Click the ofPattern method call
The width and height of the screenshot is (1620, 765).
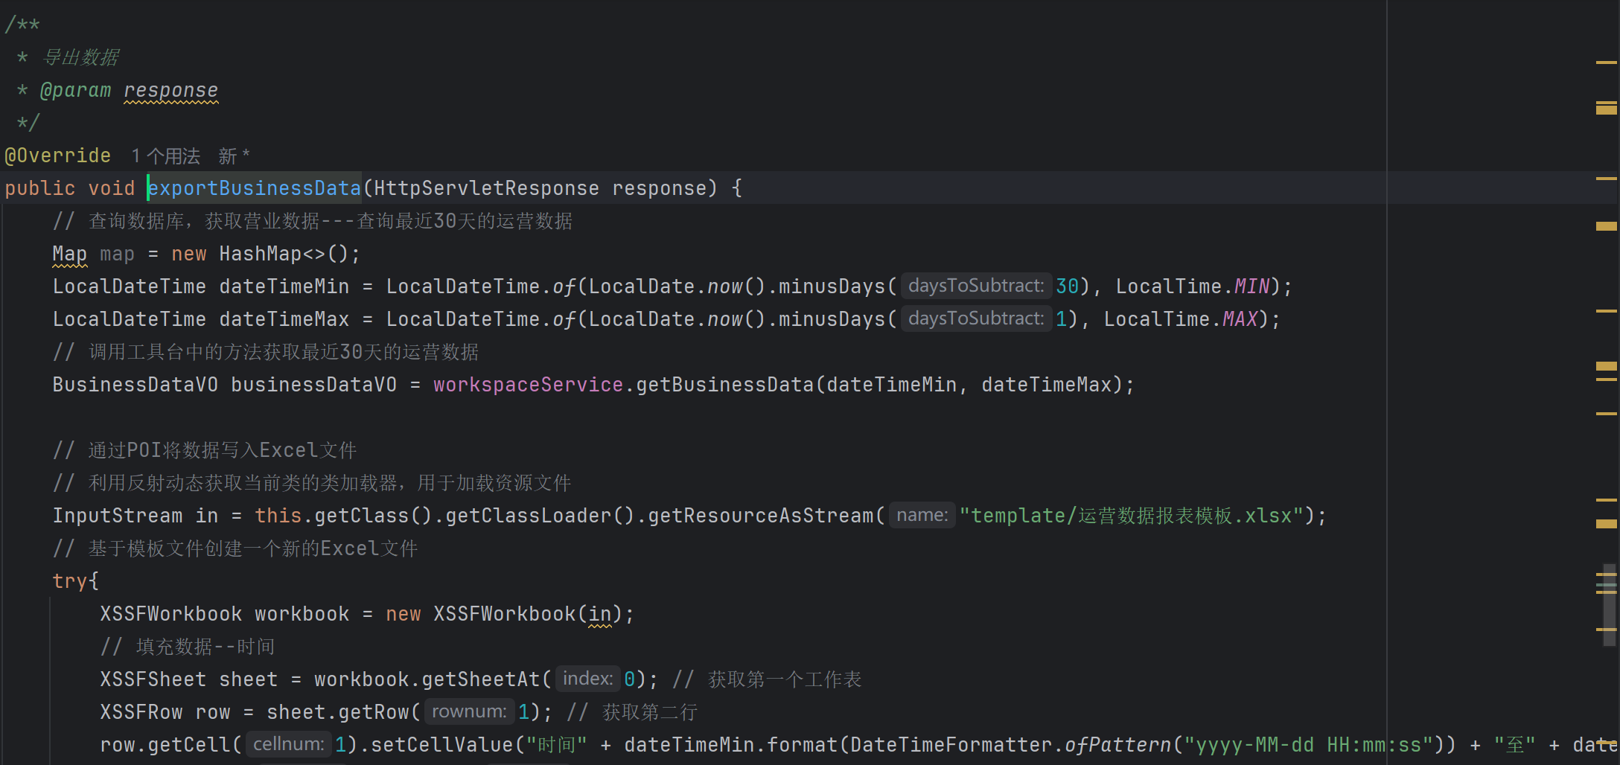pyautogui.click(x=1118, y=745)
